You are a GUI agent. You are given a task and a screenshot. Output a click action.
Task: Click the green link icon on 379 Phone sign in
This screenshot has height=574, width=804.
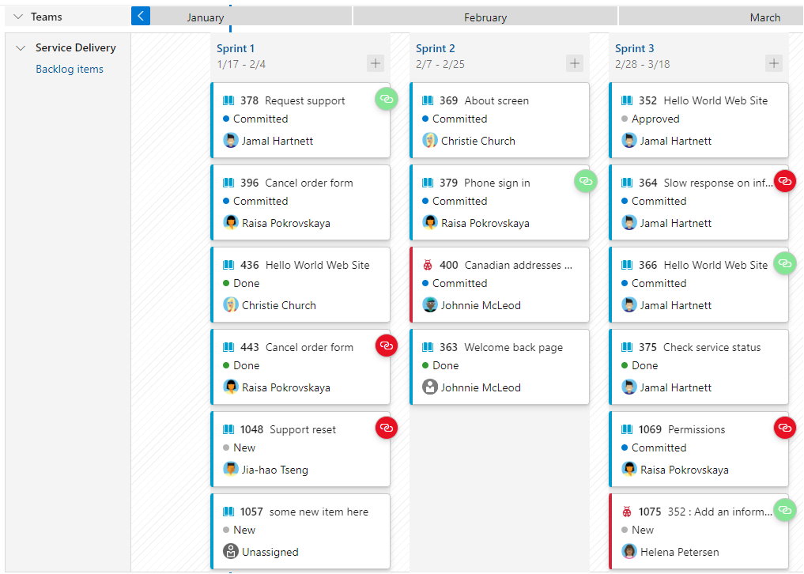(x=585, y=181)
